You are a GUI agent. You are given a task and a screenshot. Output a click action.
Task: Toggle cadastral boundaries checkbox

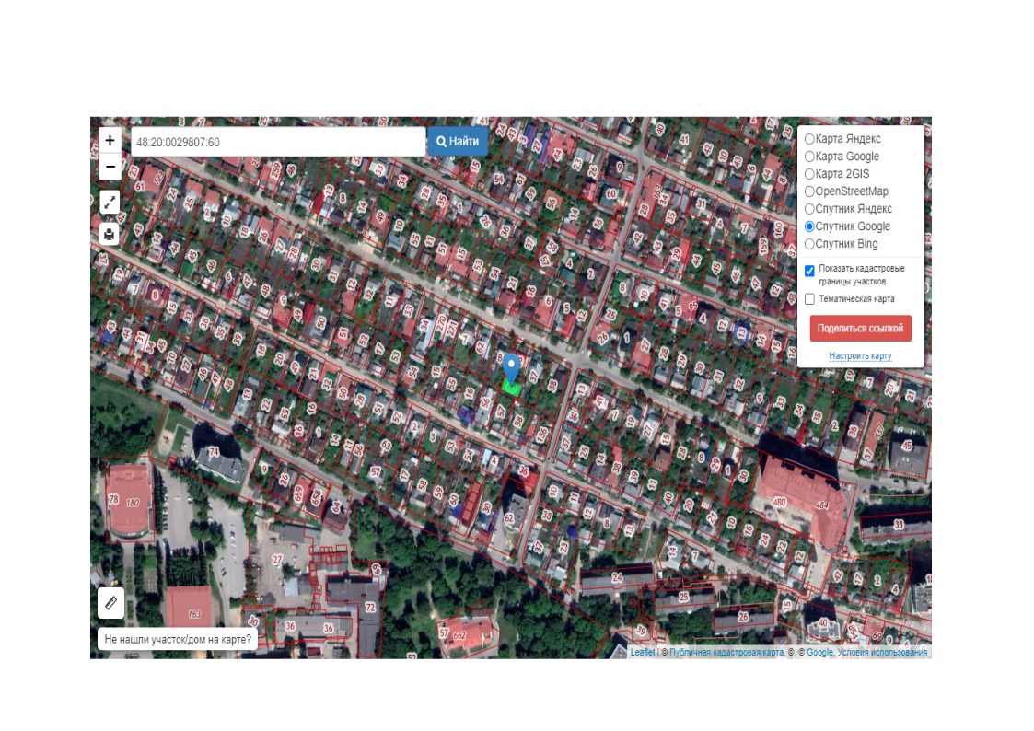[x=809, y=271]
